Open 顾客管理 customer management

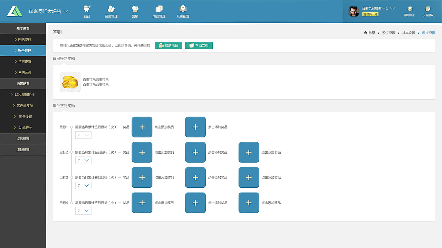[x=111, y=12]
